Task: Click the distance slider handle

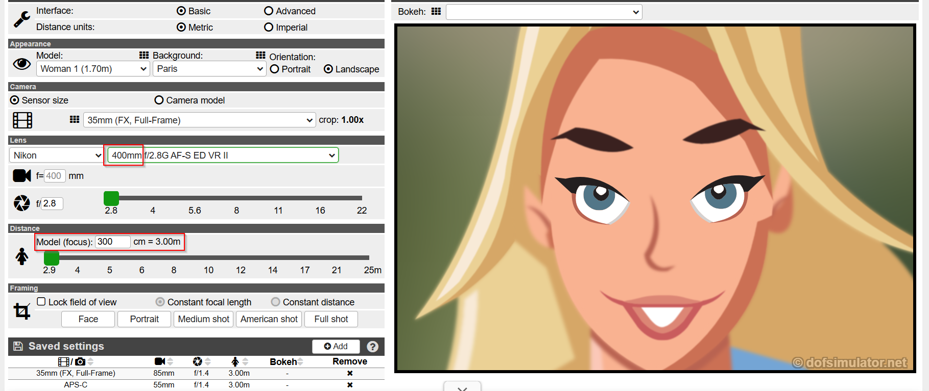Action: [52, 258]
